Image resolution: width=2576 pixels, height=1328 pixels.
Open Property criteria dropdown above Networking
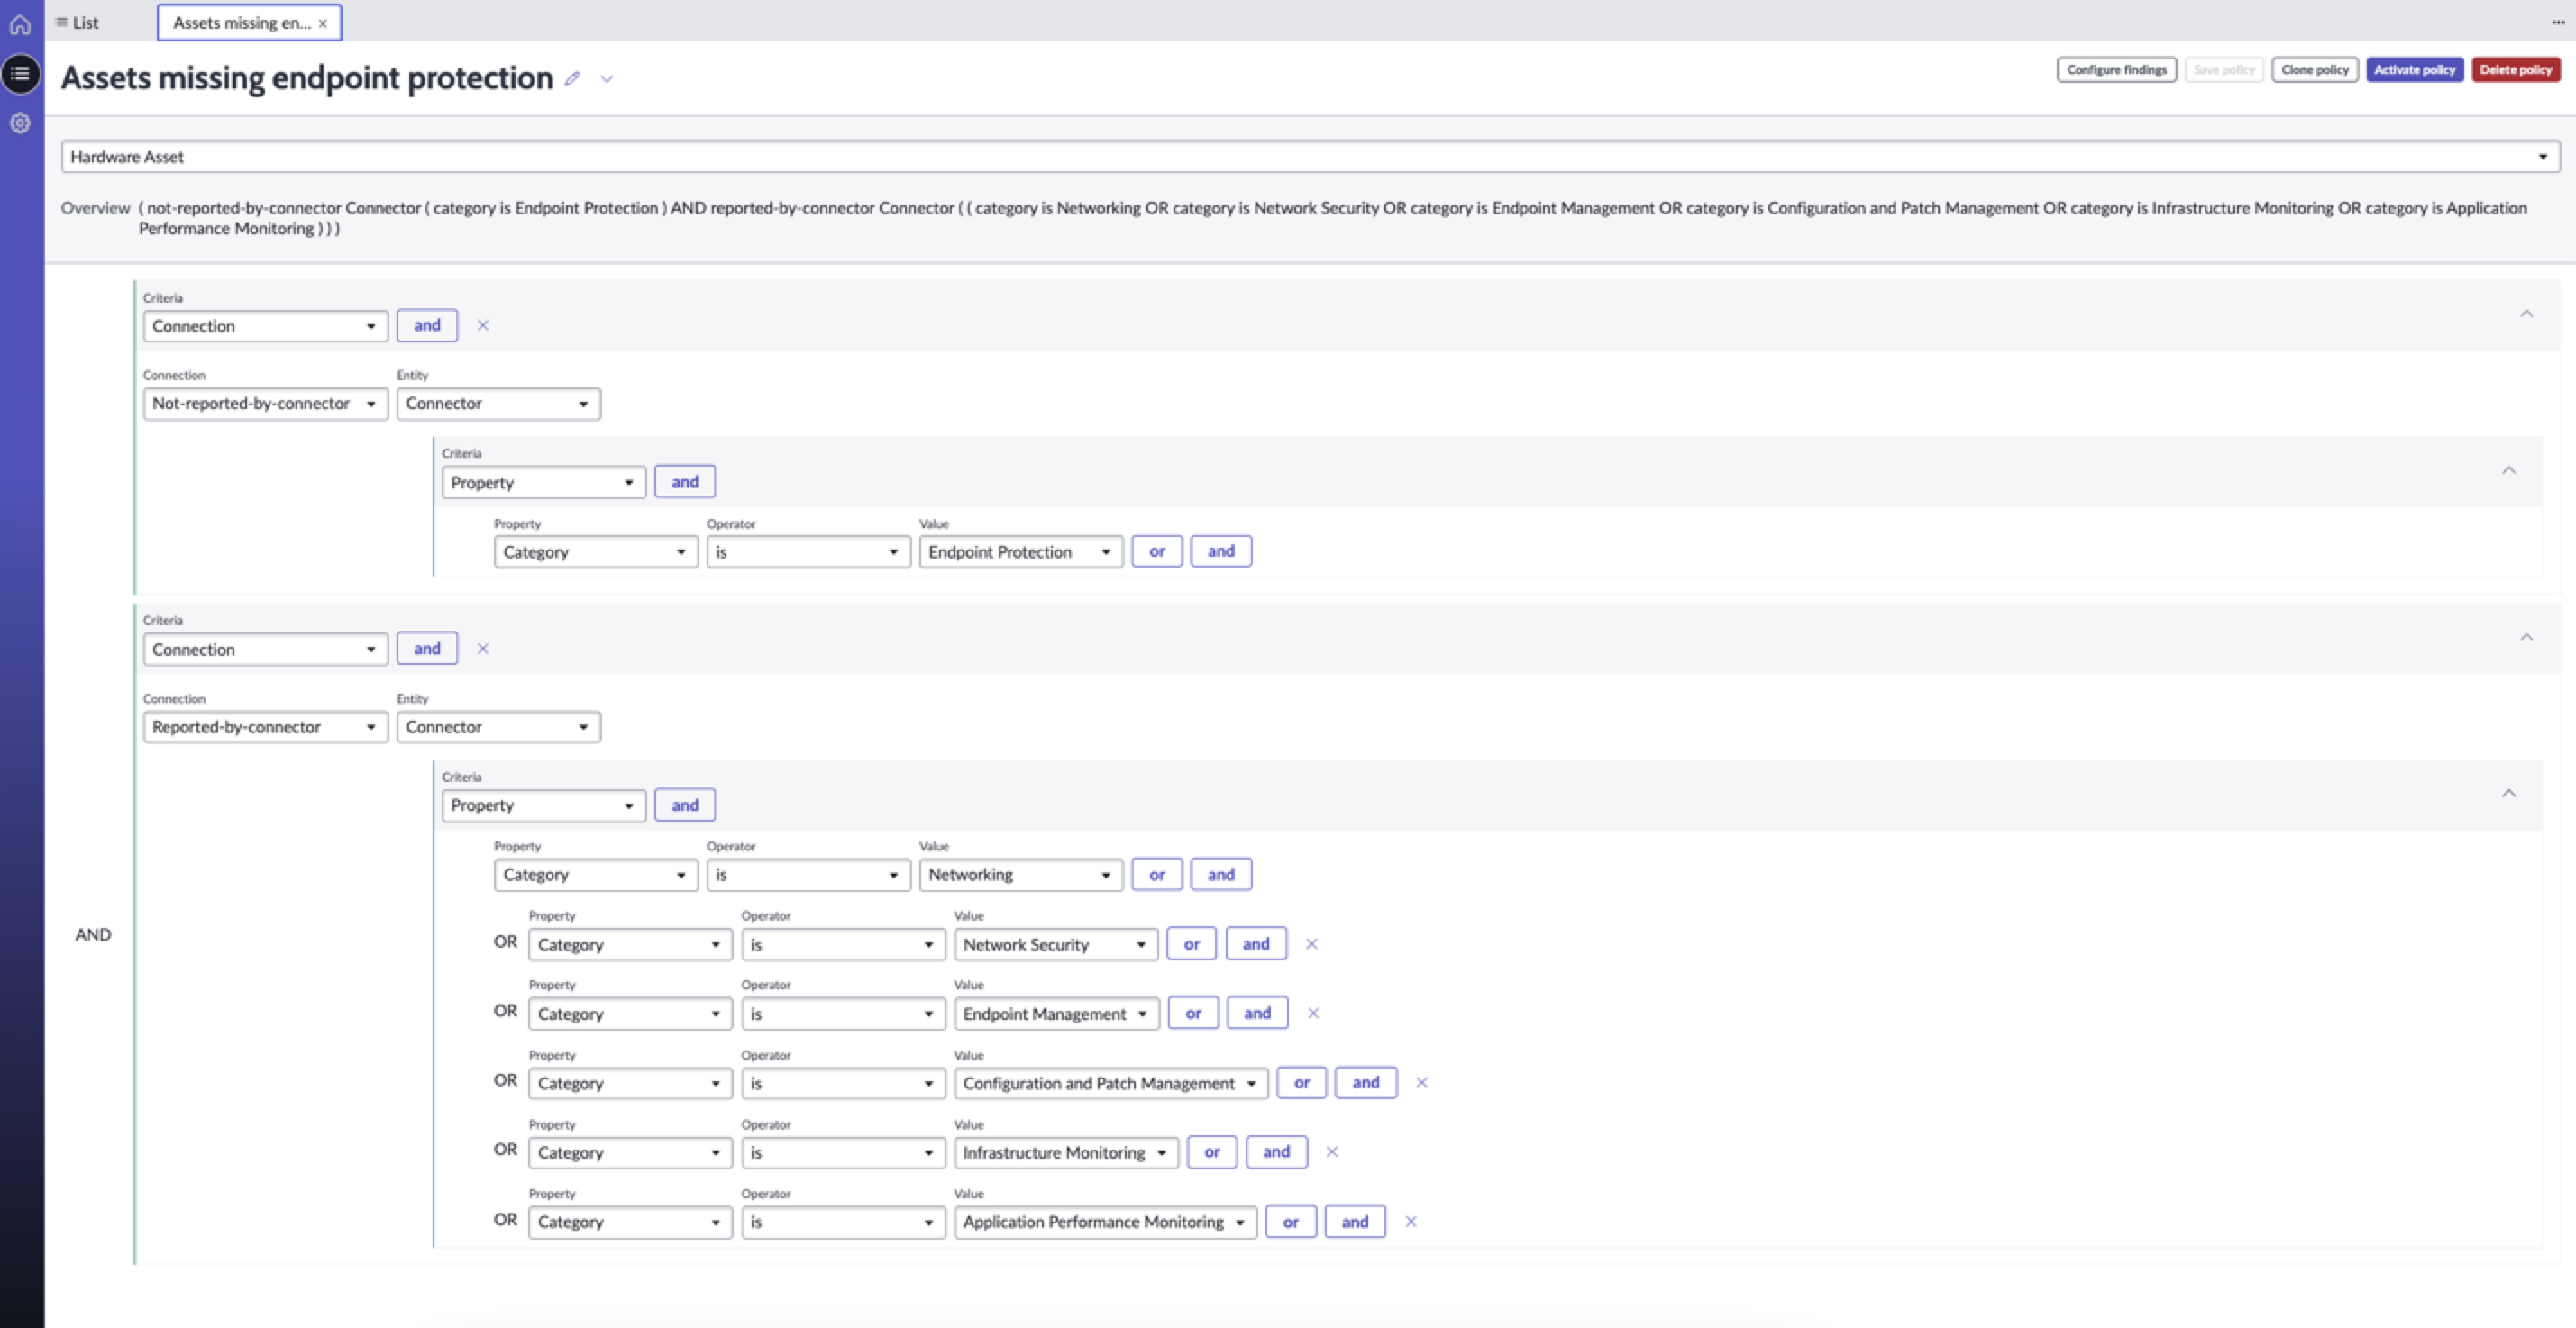coord(543,805)
